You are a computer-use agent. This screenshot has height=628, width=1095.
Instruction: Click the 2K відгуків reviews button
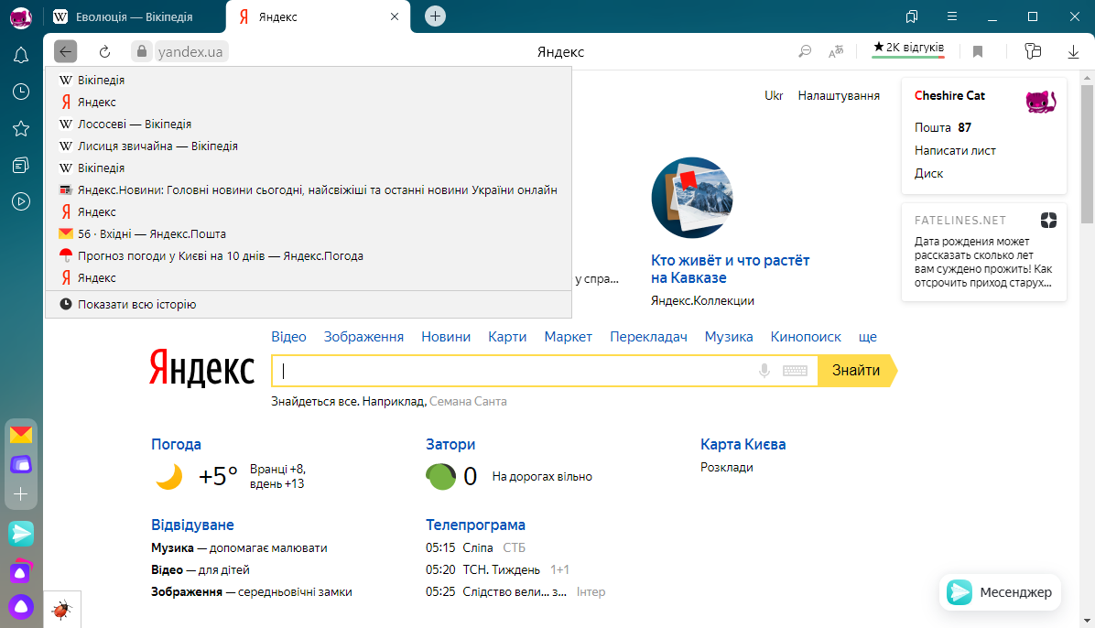pos(908,49)
